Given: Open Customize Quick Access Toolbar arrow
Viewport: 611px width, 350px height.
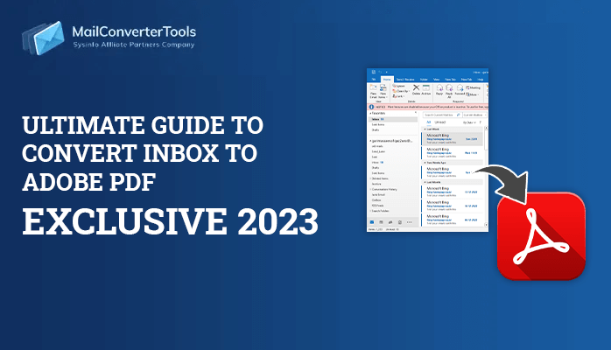Looking at the screenshot, I should (x=387, y=72).
